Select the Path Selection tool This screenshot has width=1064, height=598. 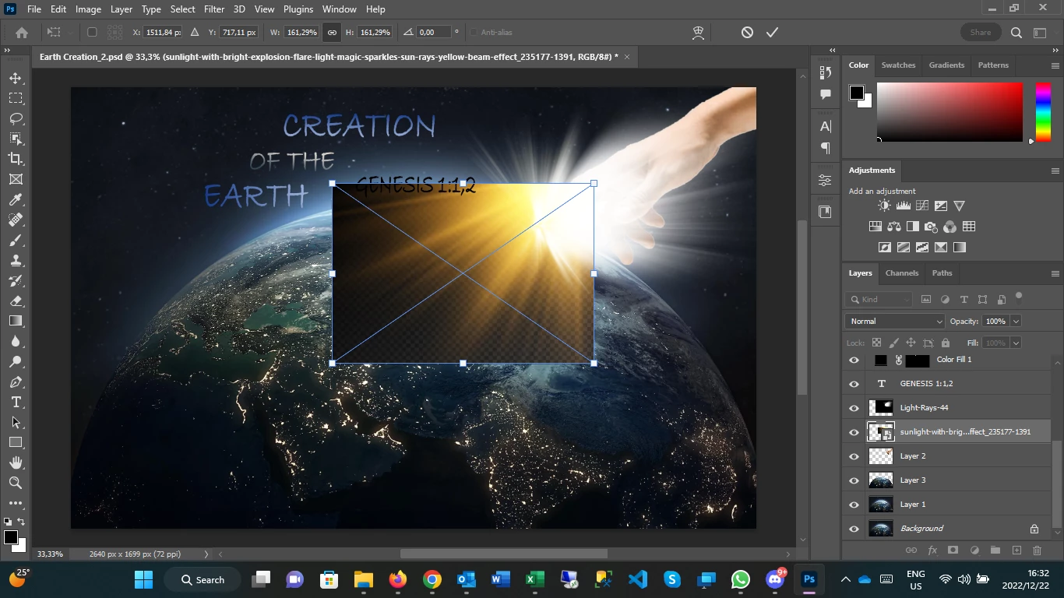16,422
